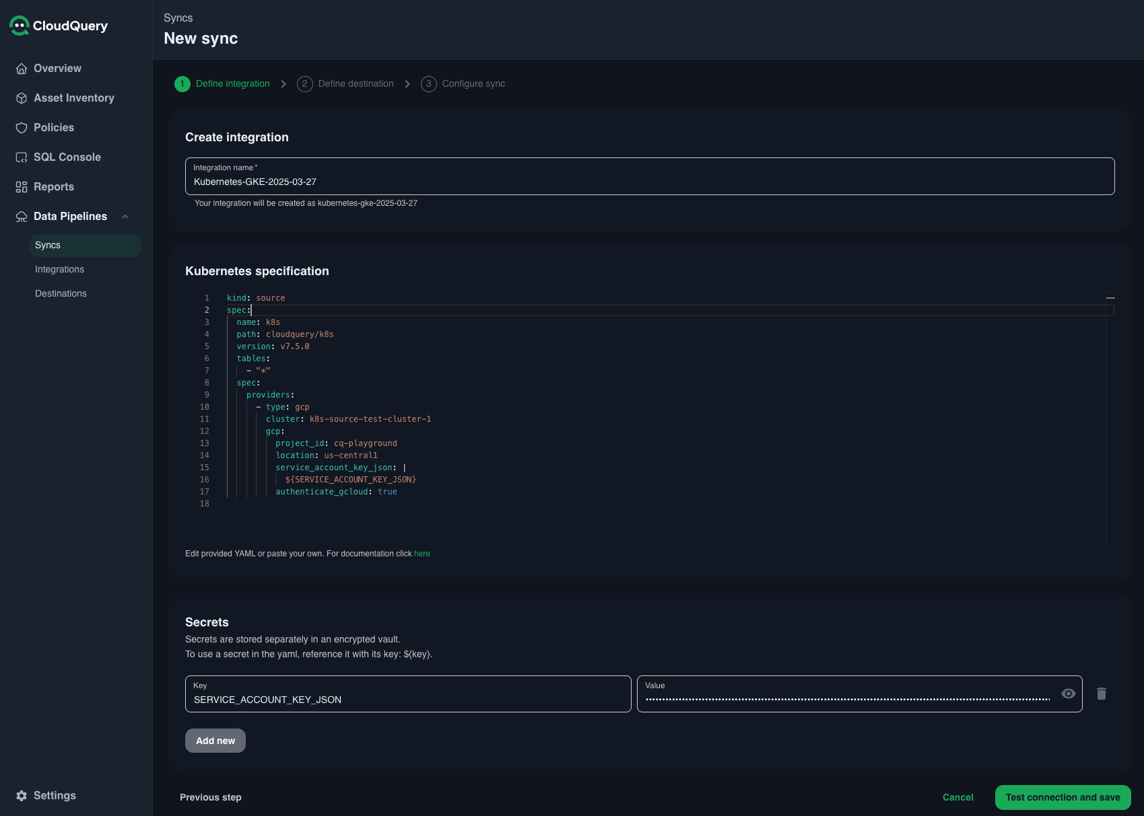The width and height of the screenshot is (1144, 816).
Task: Click the CloudQuery logo
Action: [x=59, y=26]
